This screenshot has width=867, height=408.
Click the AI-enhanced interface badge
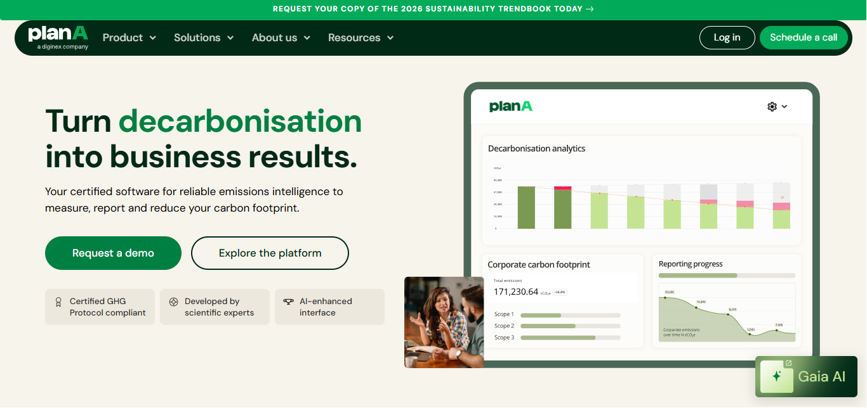click(329, 307)
